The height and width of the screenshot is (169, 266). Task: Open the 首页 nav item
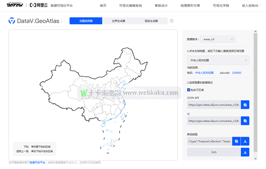pos(103,6)
